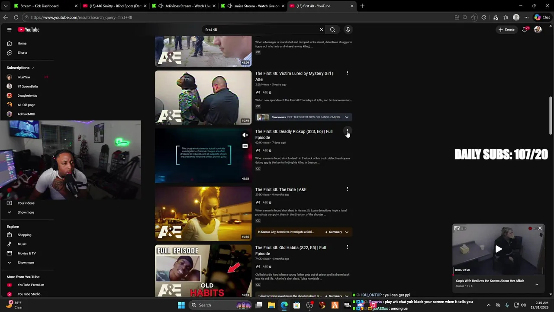Show hidden system tray icons

point(489,305)
